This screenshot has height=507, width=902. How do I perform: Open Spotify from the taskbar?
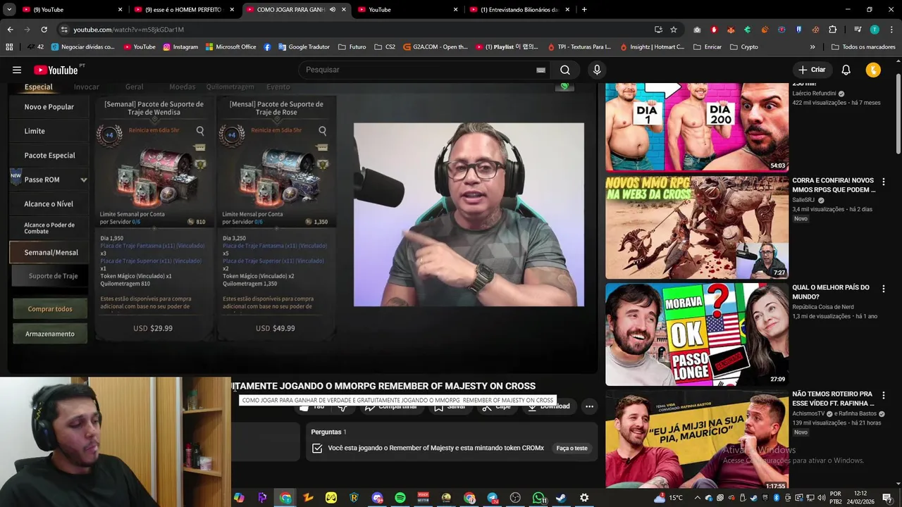pos(400,498)
